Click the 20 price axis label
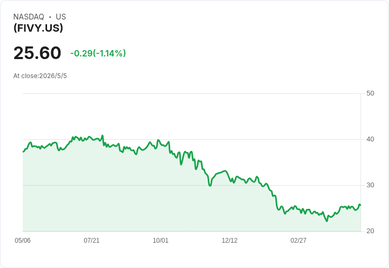 coord(370,231)
